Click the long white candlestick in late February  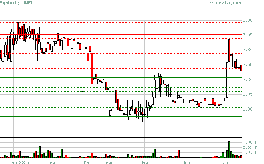[x=82, y=65]
